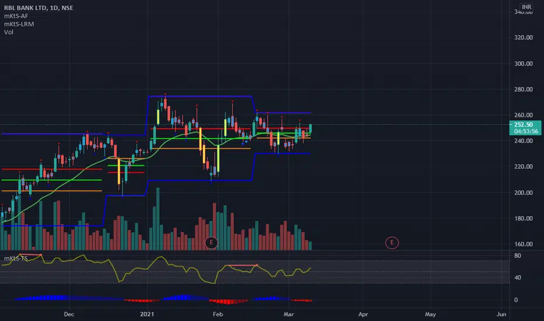
Task: Click the Apr label on time axis
Action: coord(363,314)
